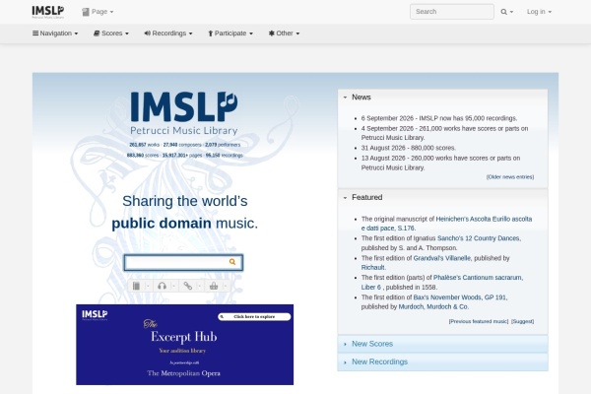The width and height of the screenshot is (591, 394).
Task: Open the Other menu
Action: pos(285,33)
